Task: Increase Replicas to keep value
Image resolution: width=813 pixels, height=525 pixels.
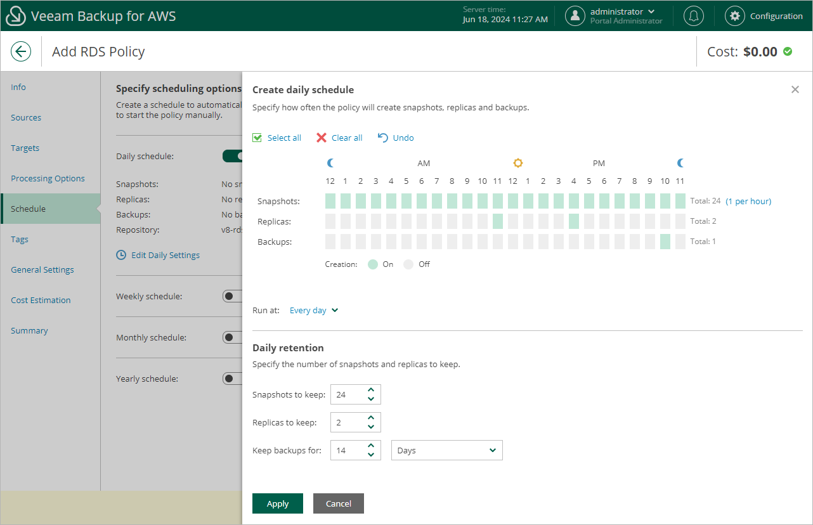Action: pos(371,417)
